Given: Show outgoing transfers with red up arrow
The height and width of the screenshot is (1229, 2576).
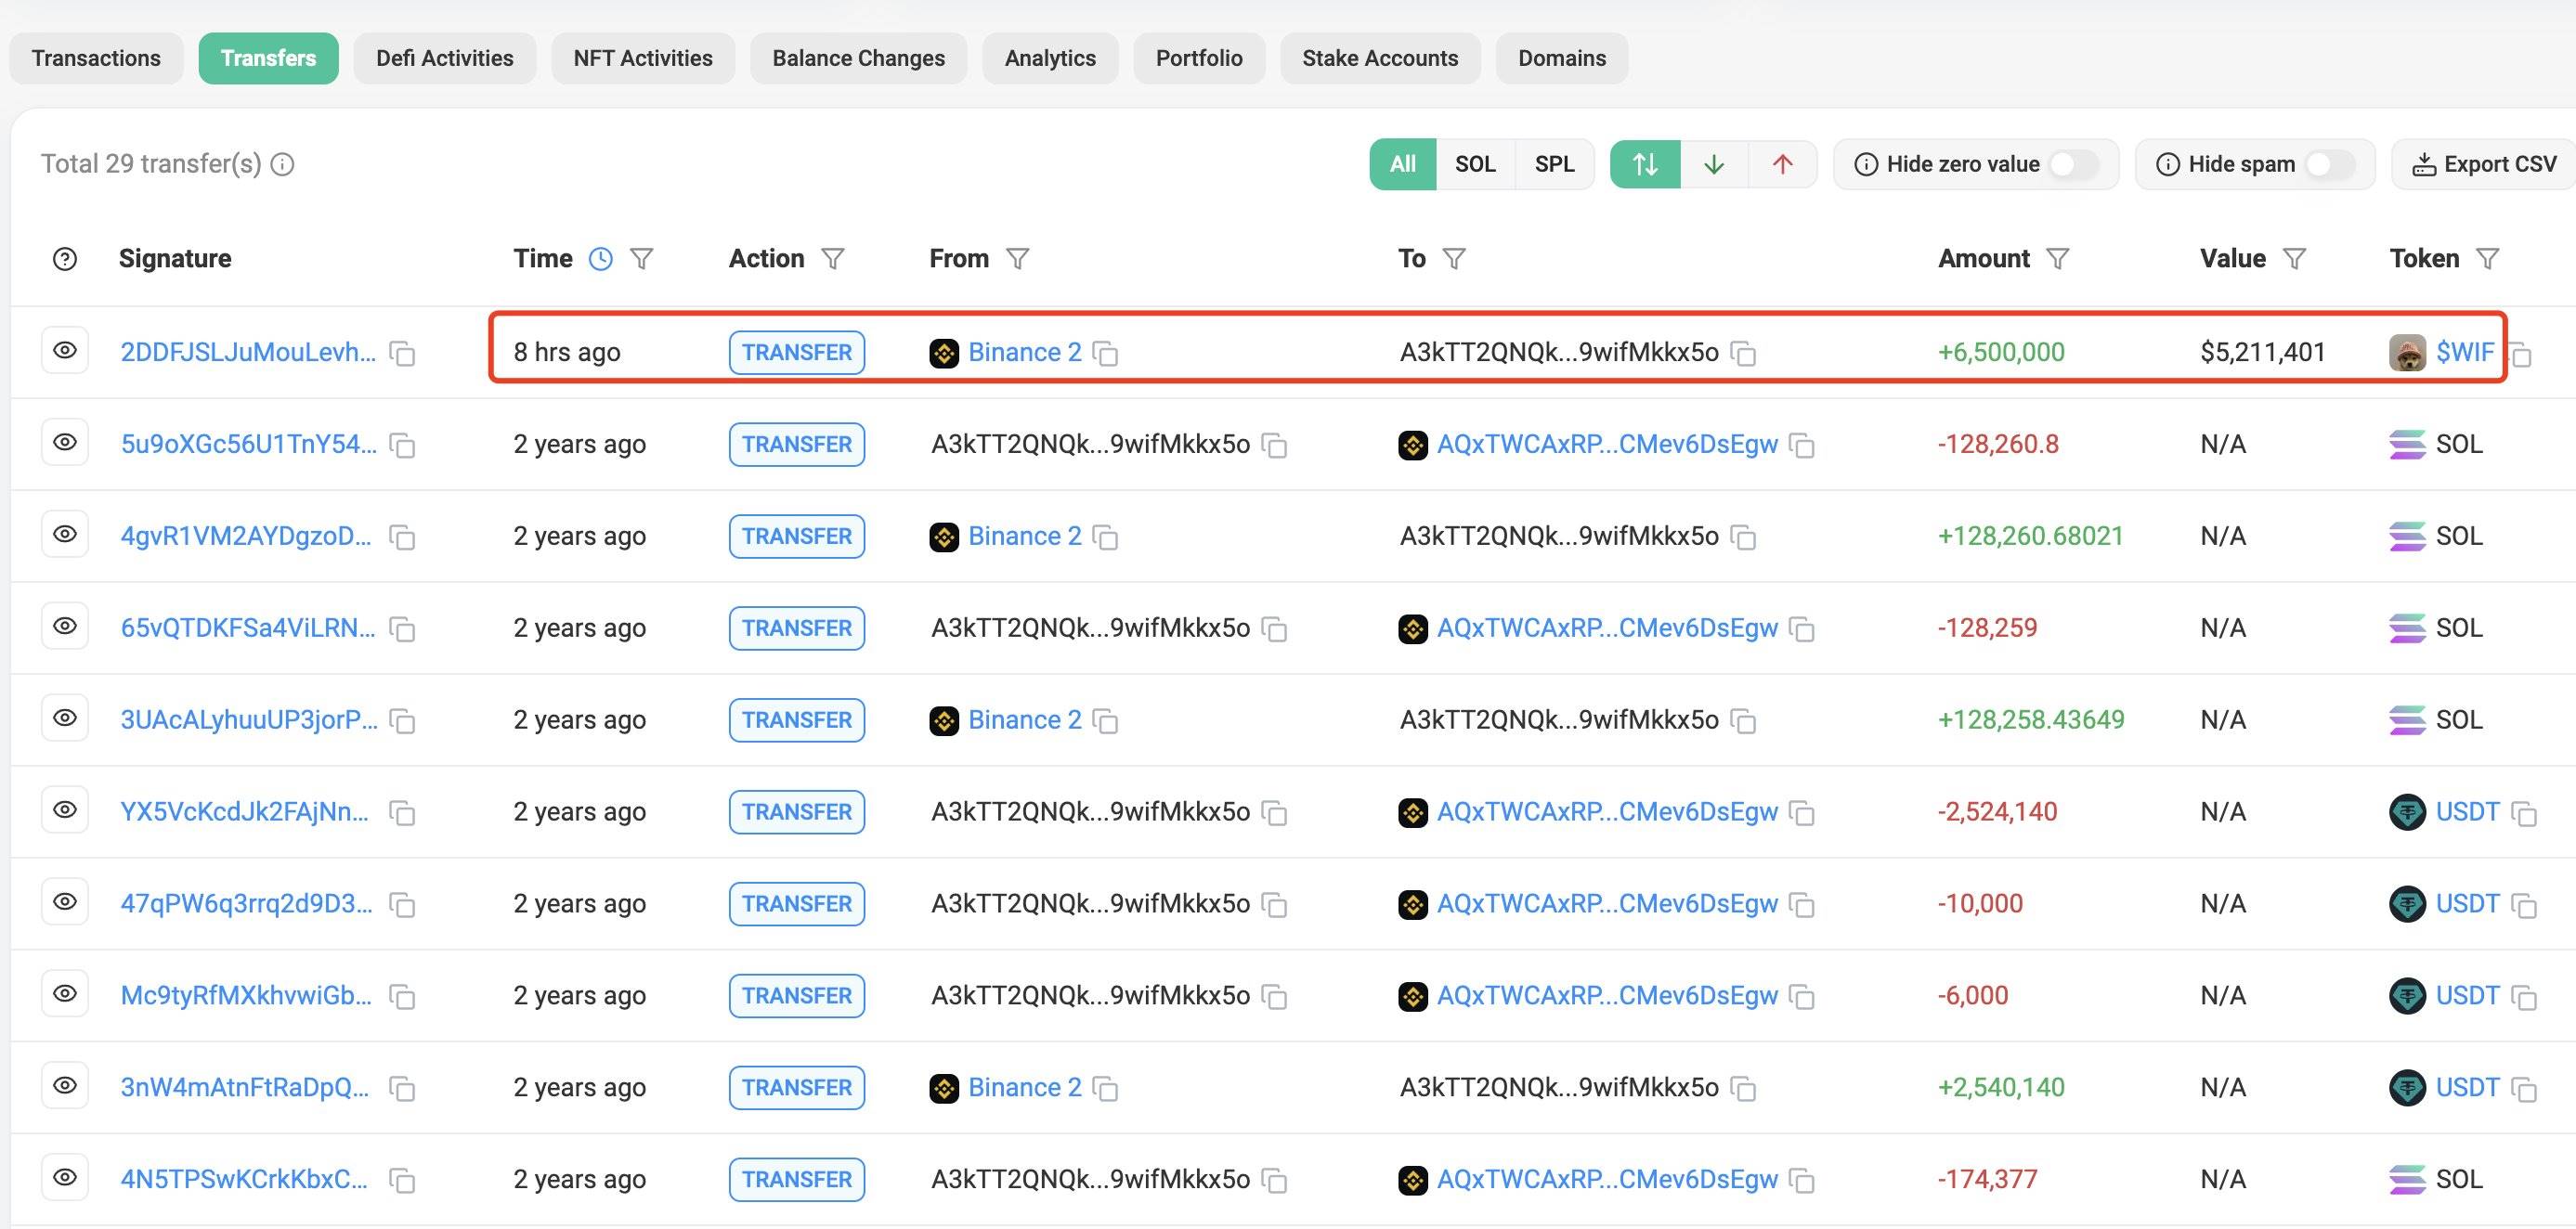Looking at the screenshot, I should 1782,164.
